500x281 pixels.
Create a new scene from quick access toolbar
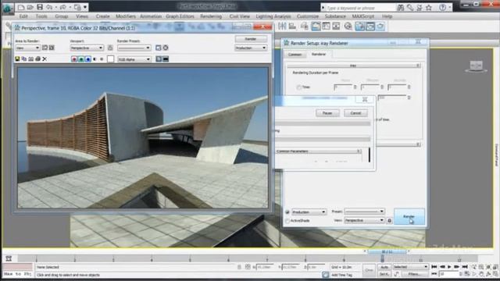tap(21, 7)
